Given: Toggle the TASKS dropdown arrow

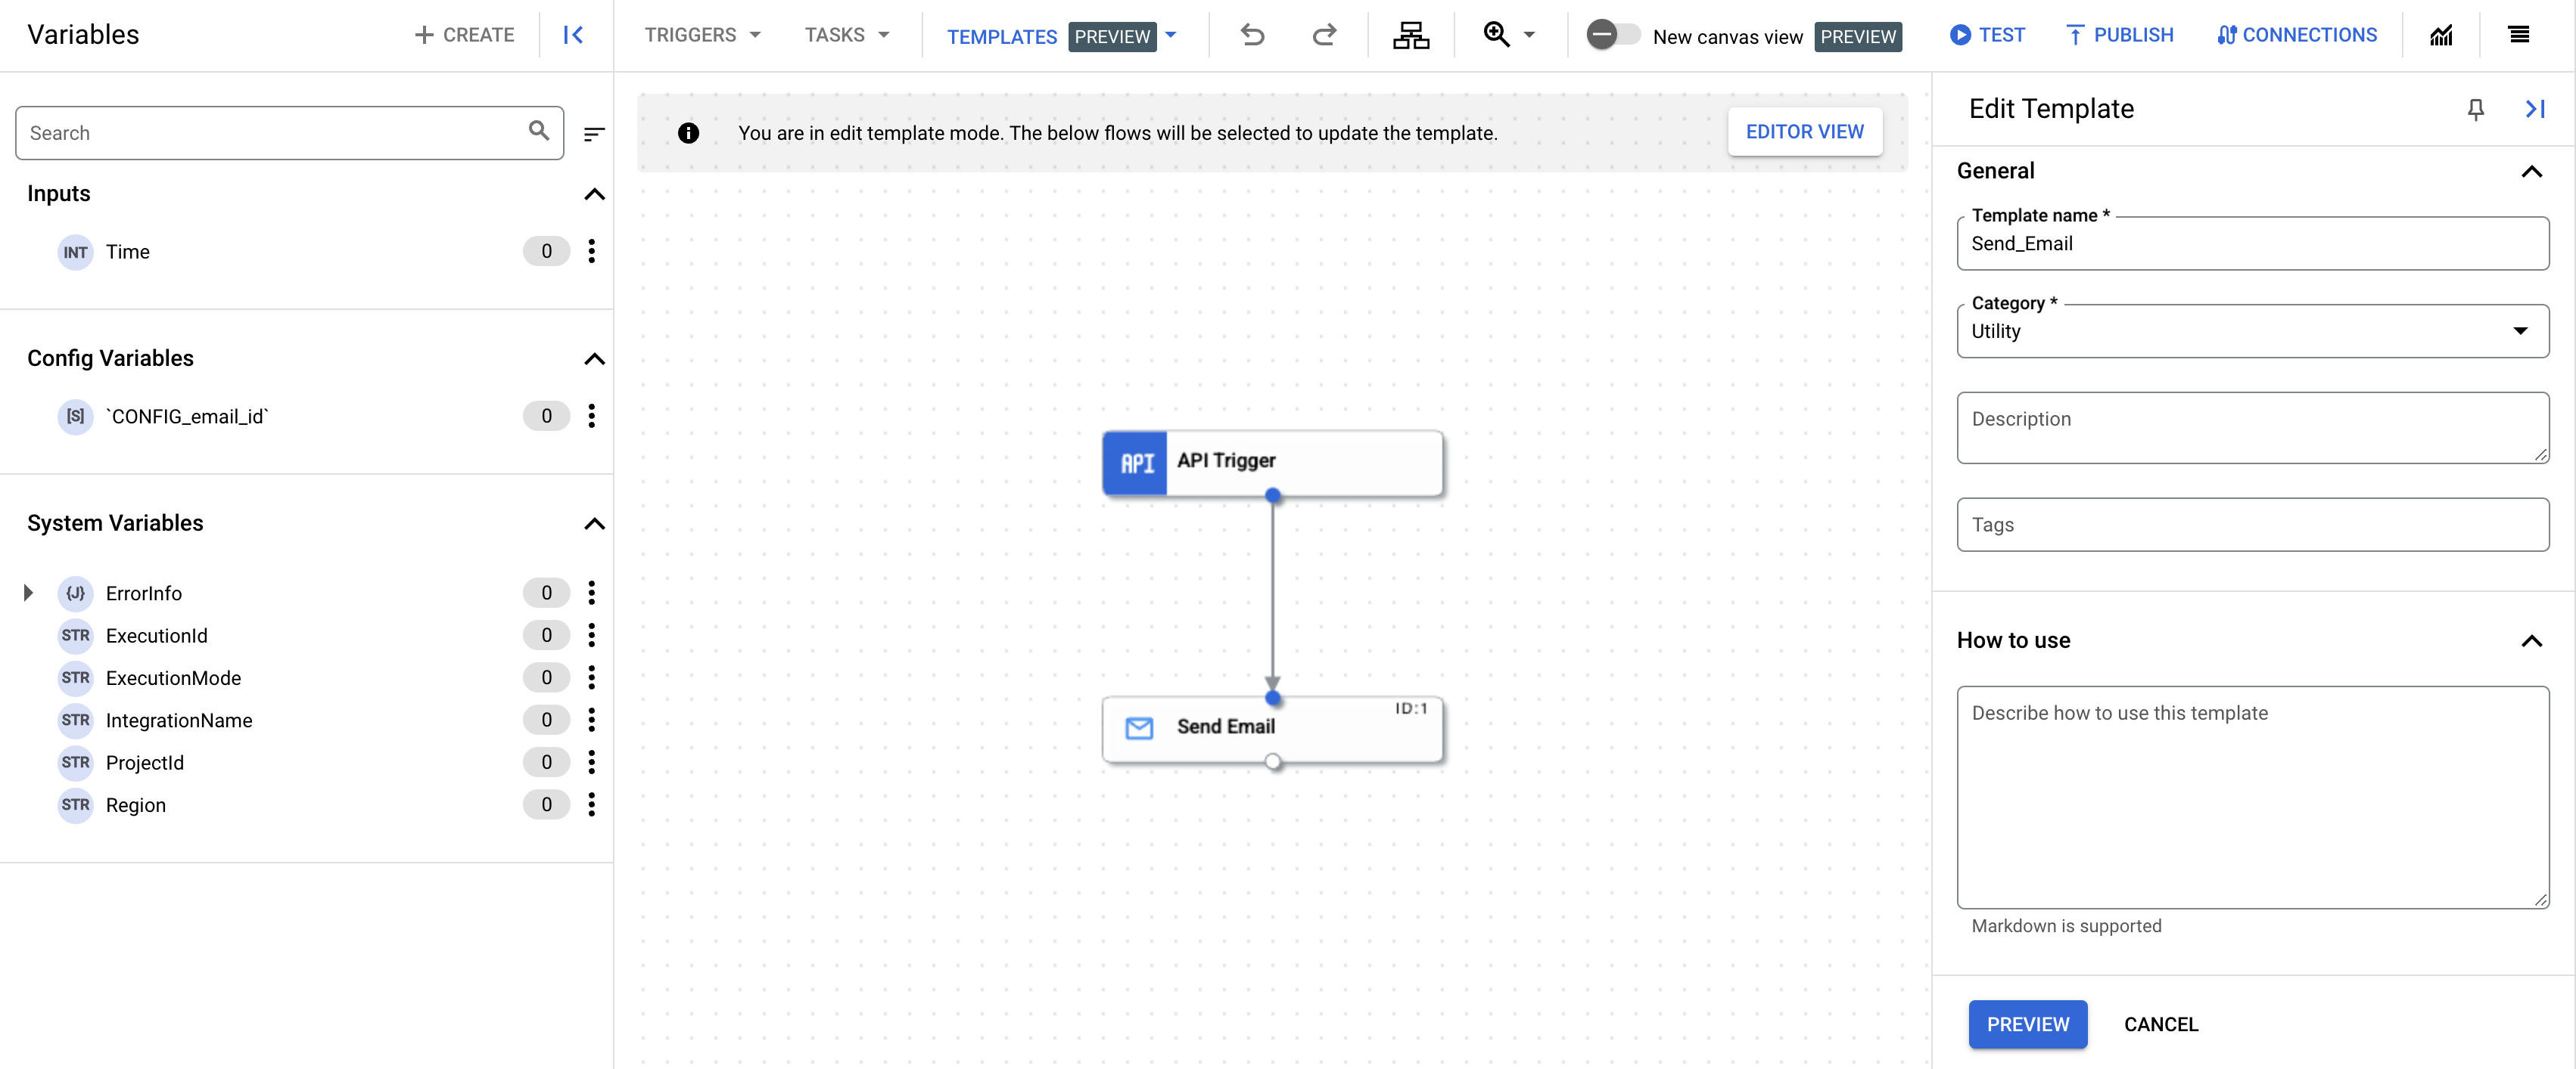Looking at the screenshot, I should (x=882, y=35).
